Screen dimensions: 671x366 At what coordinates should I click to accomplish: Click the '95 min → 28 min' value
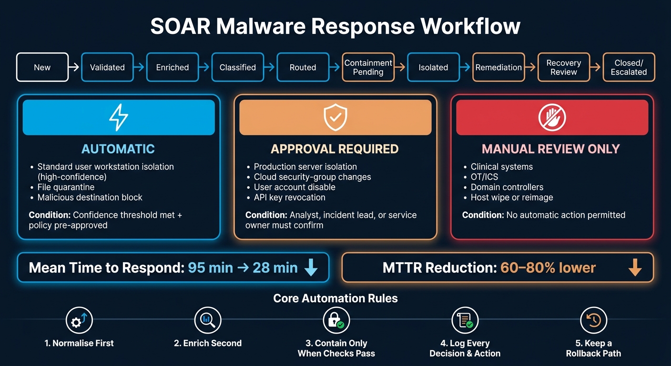pos(243,268)
